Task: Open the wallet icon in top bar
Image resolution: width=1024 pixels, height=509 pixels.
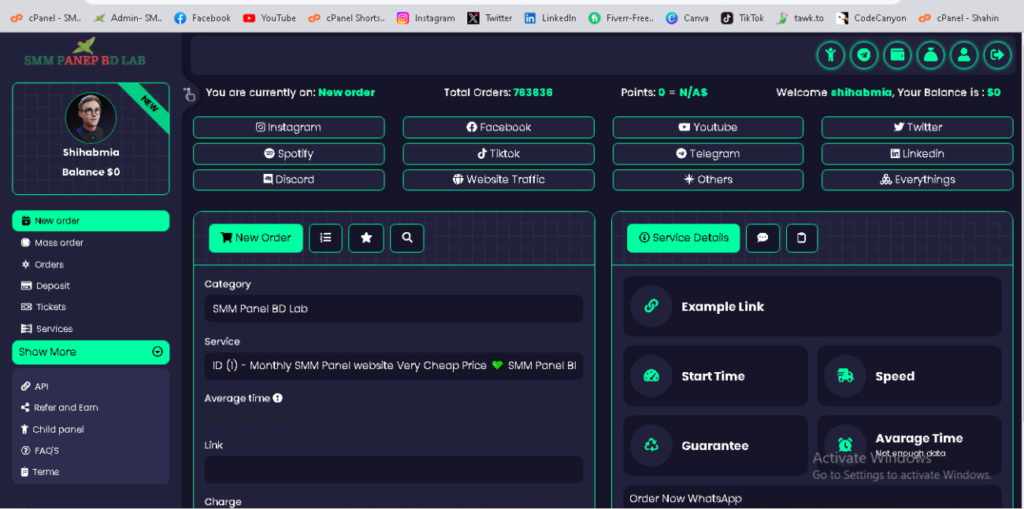Action: click(897, 55)
